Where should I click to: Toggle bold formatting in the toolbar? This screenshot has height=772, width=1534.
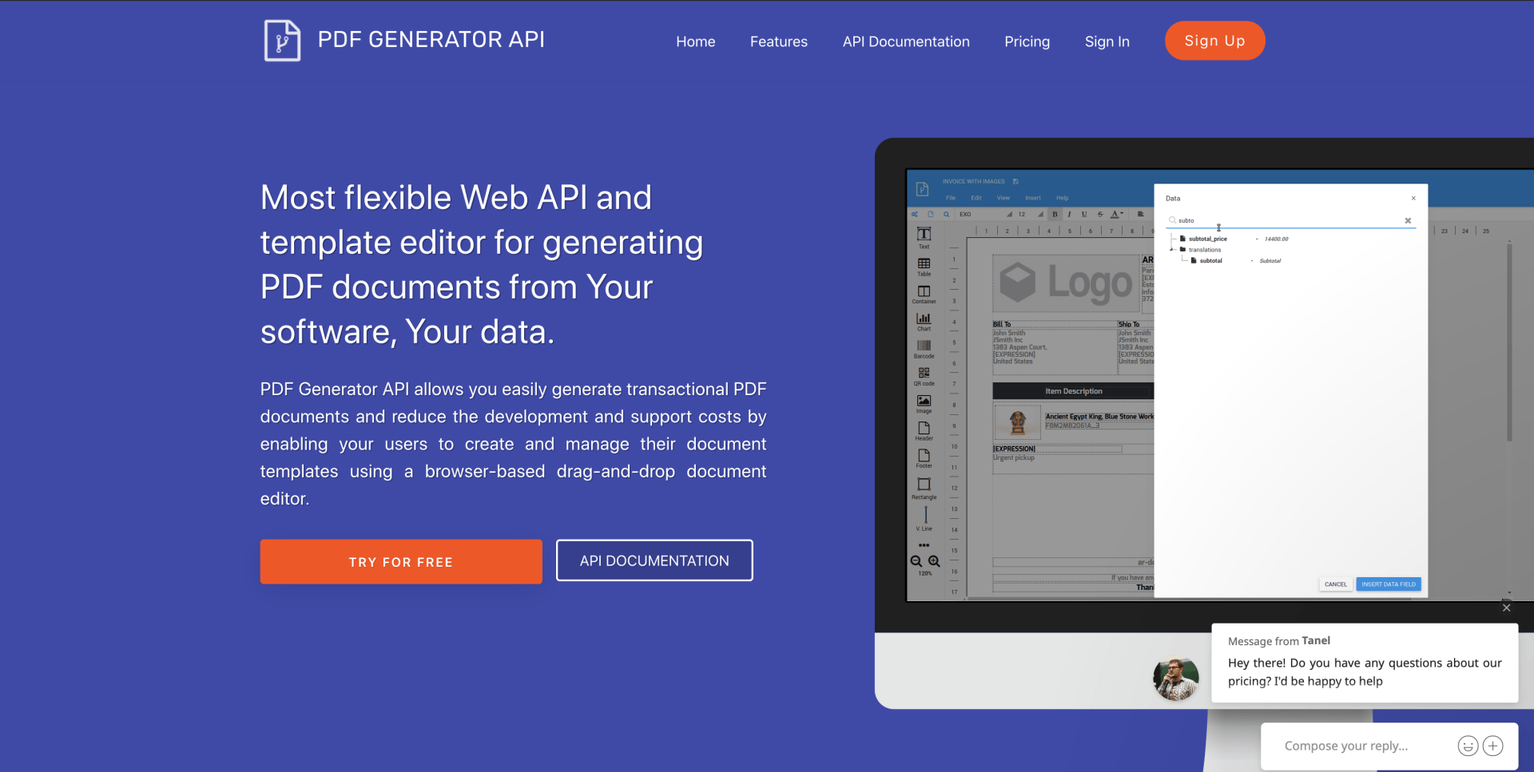pos(1055,215)
